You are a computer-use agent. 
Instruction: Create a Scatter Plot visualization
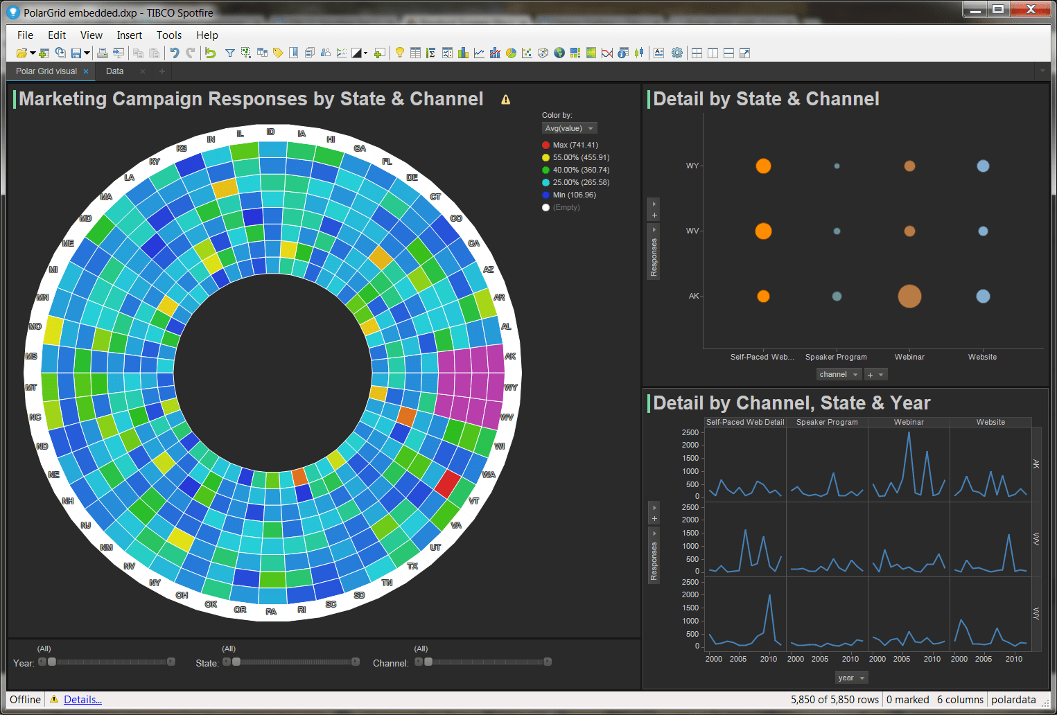point(527,53)
